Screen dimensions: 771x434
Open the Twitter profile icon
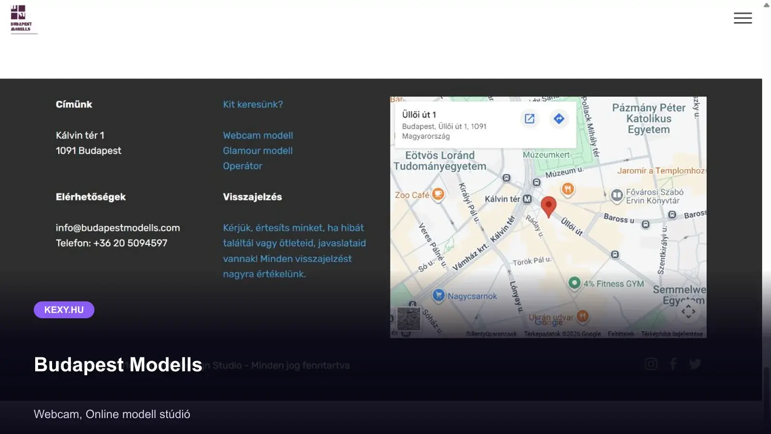coord(695,364)
